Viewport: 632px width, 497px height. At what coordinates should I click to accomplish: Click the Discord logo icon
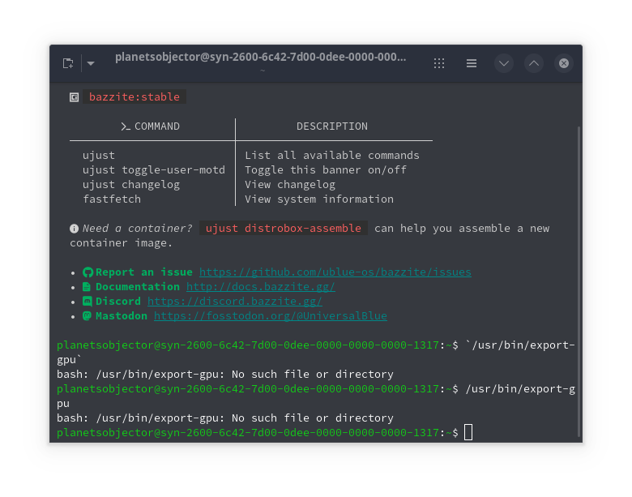point(88,302)
